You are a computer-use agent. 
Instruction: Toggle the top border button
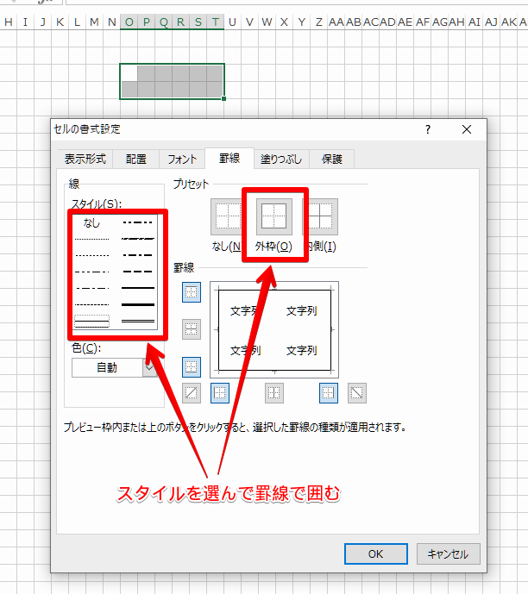click(192, 292)
